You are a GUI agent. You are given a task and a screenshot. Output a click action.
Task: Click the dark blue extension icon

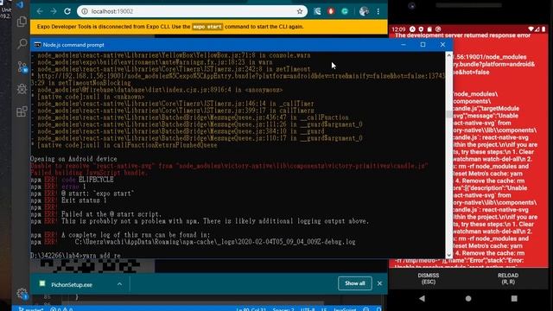317,11
